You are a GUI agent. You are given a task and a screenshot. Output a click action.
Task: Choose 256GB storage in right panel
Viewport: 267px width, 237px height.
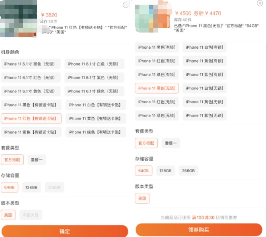tap(188, 171)
